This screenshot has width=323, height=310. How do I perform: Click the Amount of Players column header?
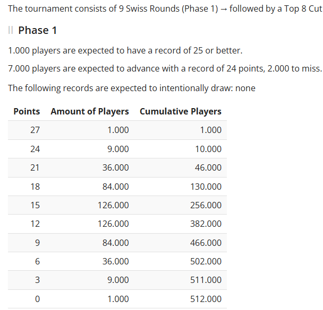(89, 111)
